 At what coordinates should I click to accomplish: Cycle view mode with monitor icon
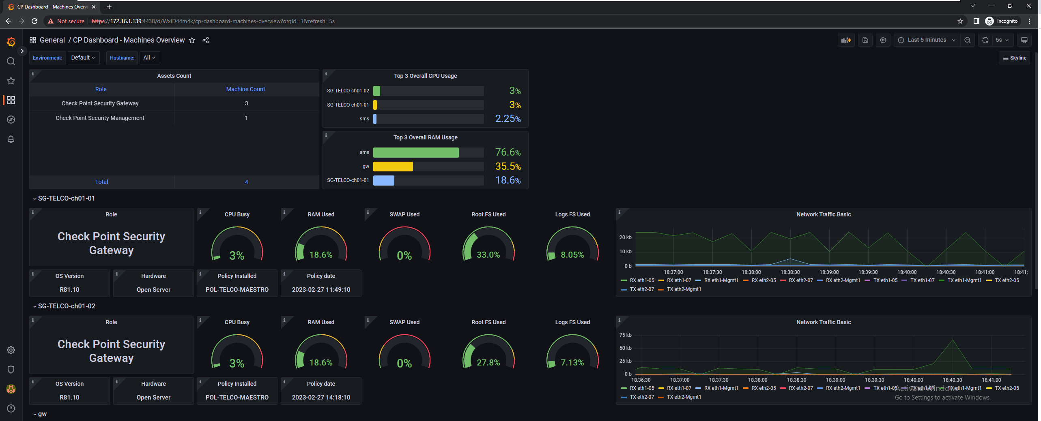click(x=1024, y=40)
